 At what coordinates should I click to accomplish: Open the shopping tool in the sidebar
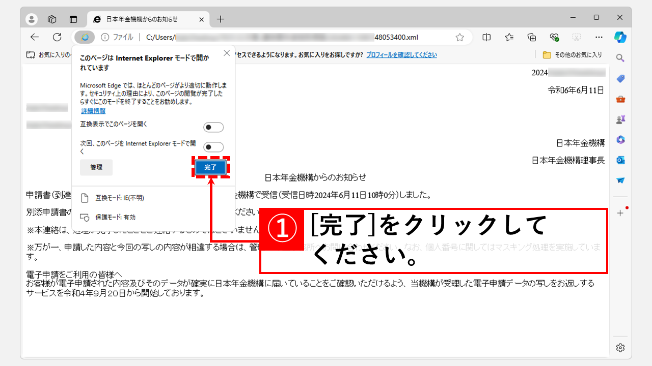(620, 78)
